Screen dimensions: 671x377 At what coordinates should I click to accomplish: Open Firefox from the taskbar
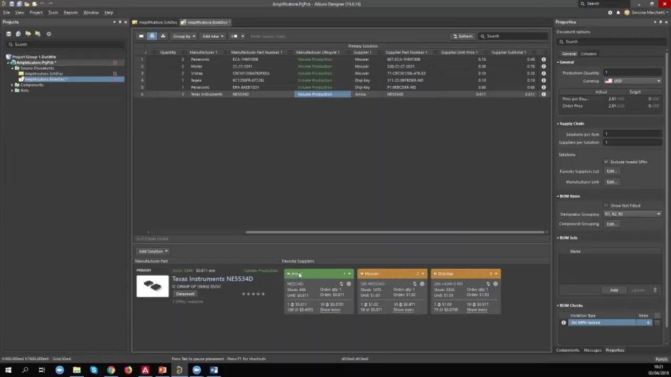click(128, 370)
